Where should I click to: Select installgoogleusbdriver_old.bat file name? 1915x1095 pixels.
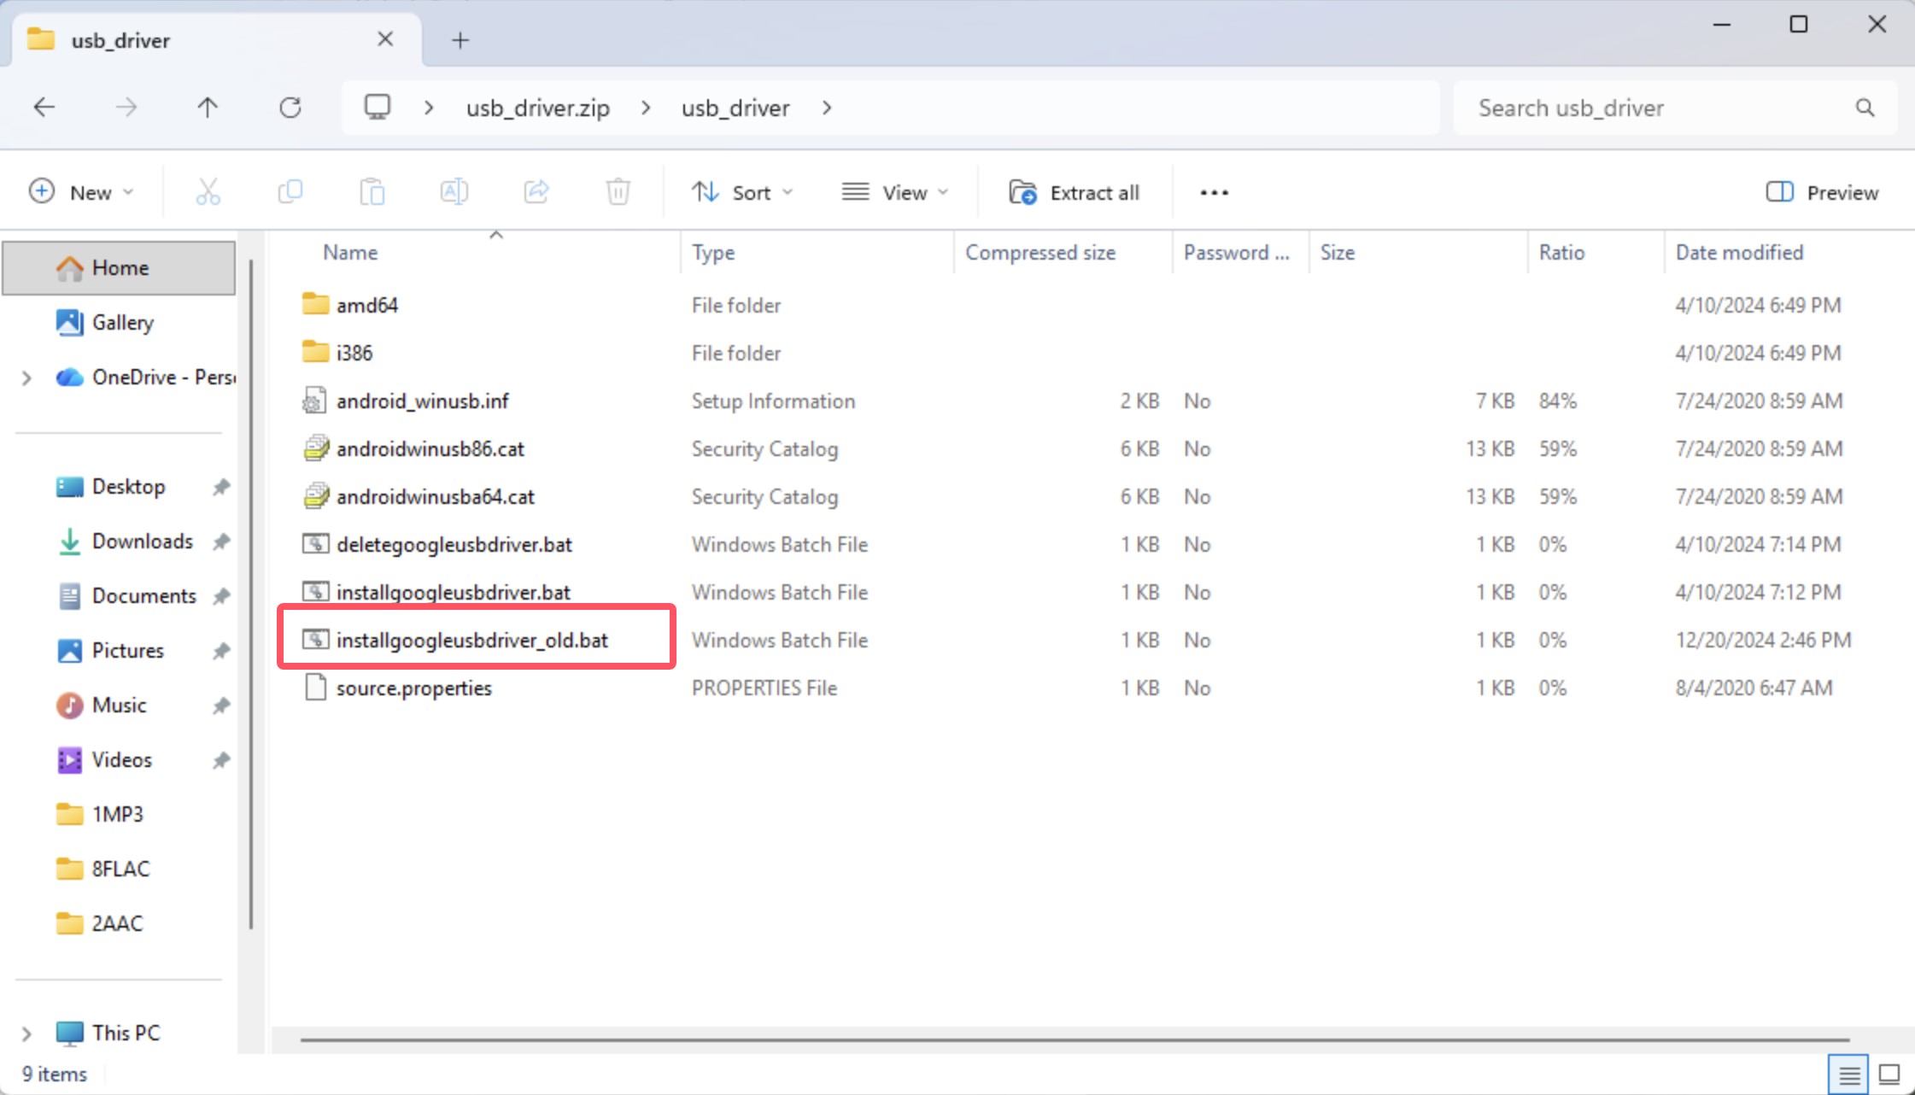[x=472, y=641]
